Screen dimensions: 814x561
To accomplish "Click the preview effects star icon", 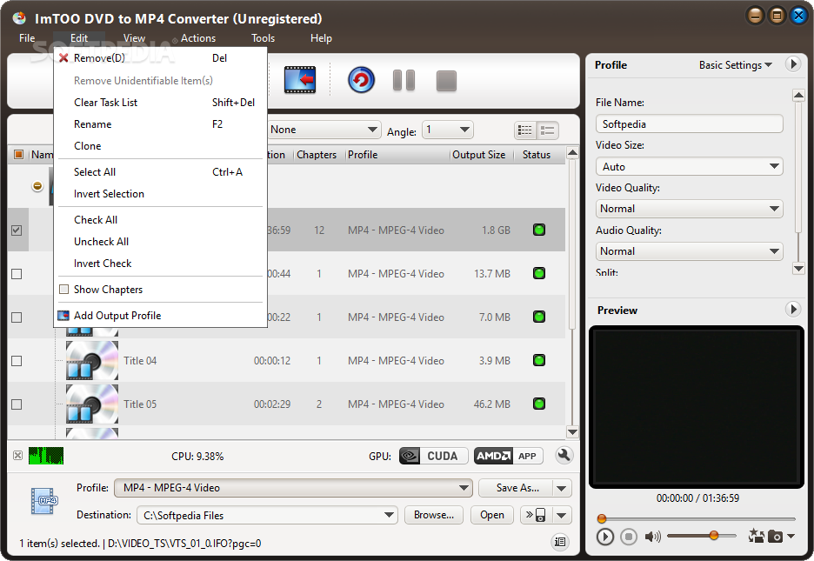I will click(x=756, y=536).
